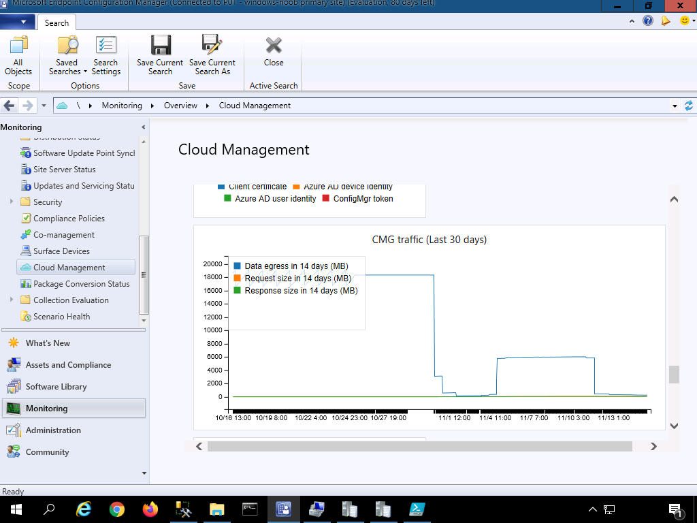Open the application menu dropdown

17,21
